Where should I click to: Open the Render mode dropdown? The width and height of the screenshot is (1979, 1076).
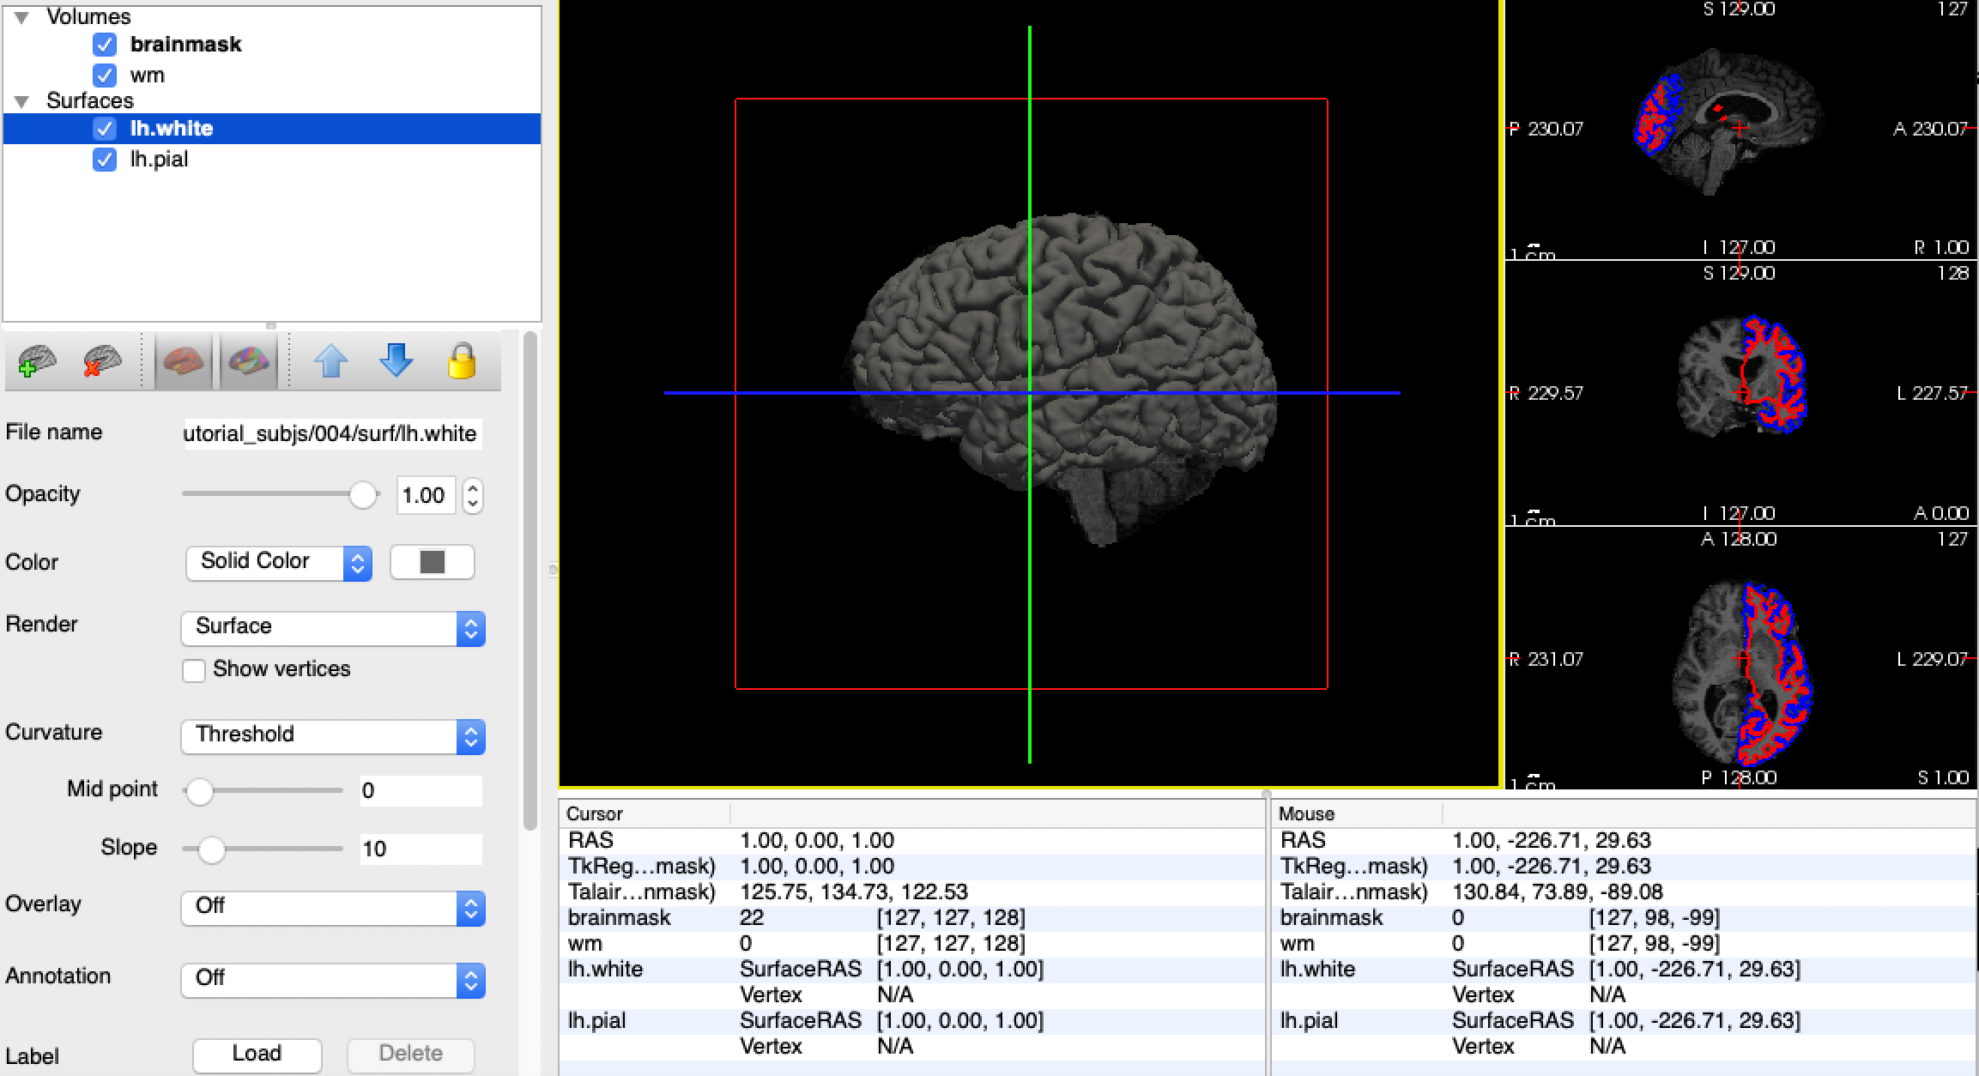click(333, 627)
